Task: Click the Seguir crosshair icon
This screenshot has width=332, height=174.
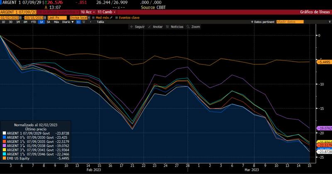Action: 132,27
